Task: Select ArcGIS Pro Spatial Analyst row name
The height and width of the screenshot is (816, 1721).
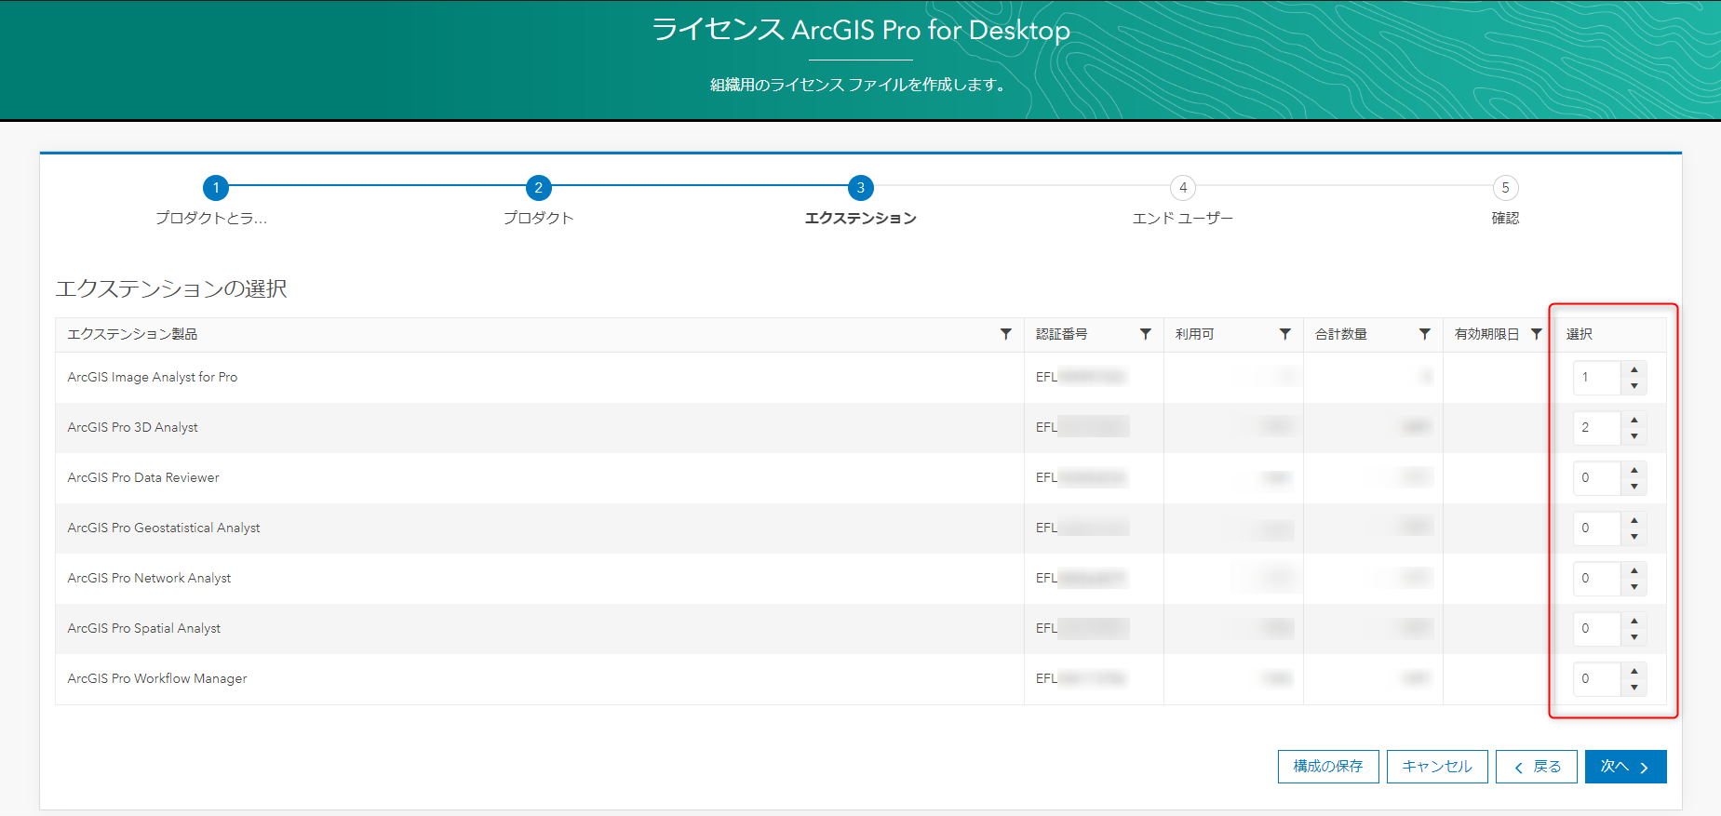Action: coord(144,628)
